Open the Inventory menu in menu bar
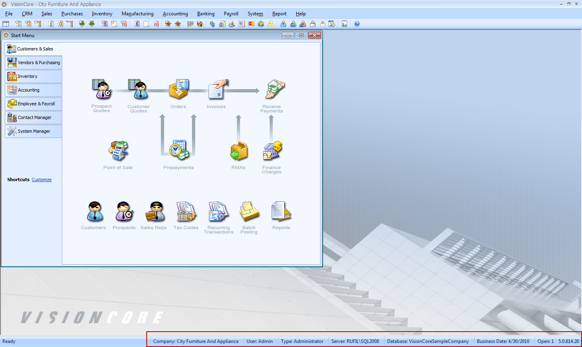Viewport: 582px width, 347px height. click(x=102, y=14)
